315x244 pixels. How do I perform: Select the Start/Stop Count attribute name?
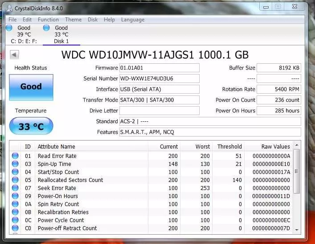(x=58, y=172)
